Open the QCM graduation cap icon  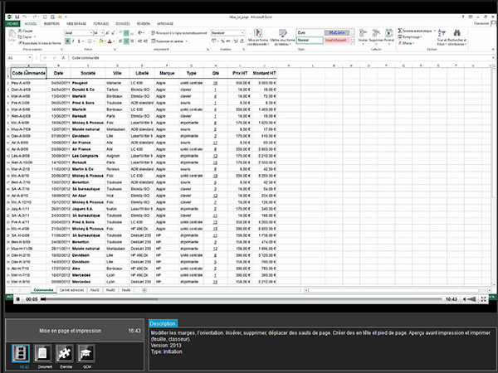(85, 353)
